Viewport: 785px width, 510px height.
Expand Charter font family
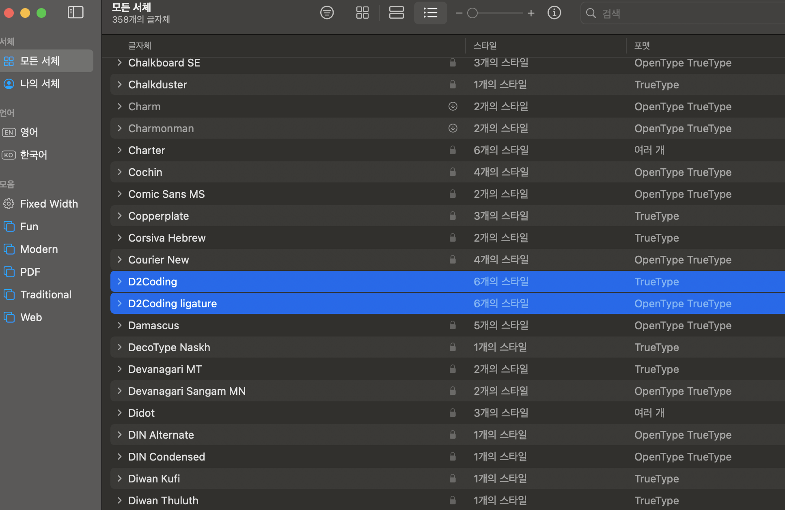pyautogui.click(x=119, y=150)
